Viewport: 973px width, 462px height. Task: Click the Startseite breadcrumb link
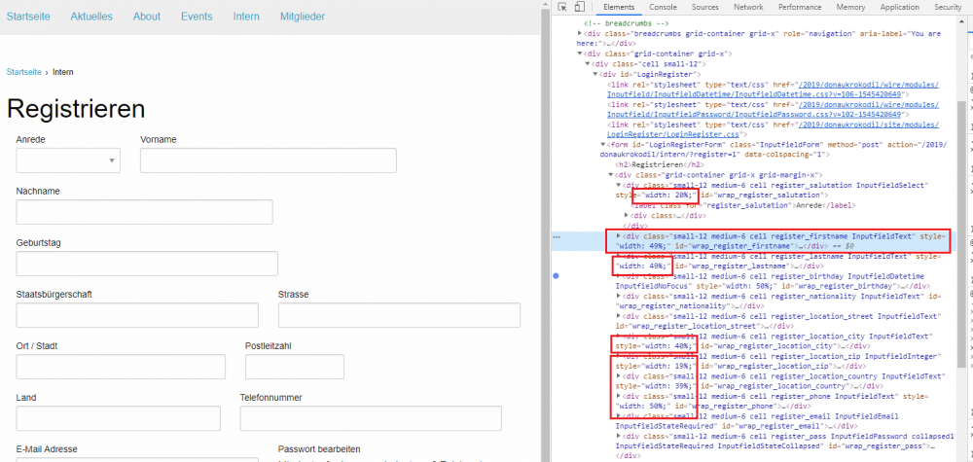pos(23,72)
